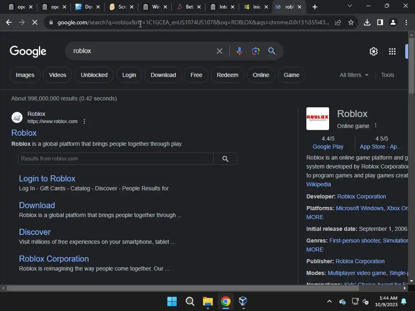
Task: Go to Google homepage via logo
Action: (x=28, y=51)
